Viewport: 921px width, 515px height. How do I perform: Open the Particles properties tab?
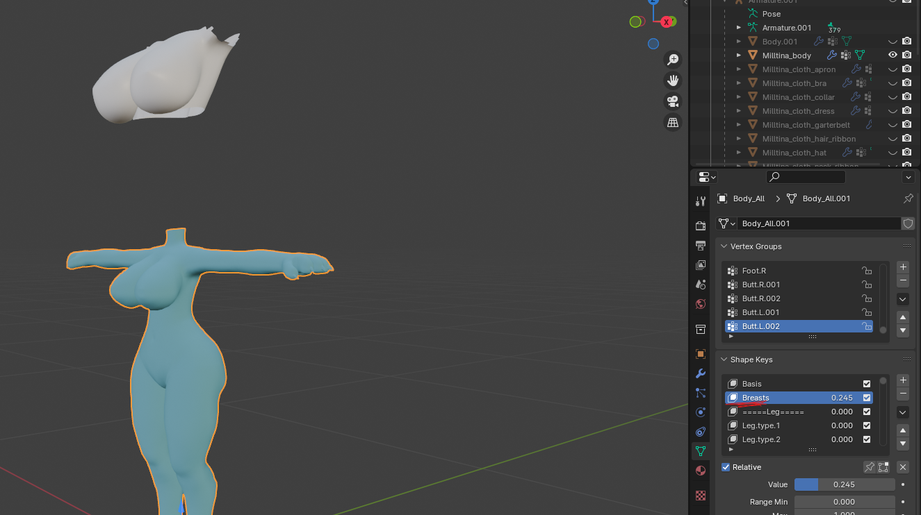click(701, 393)
